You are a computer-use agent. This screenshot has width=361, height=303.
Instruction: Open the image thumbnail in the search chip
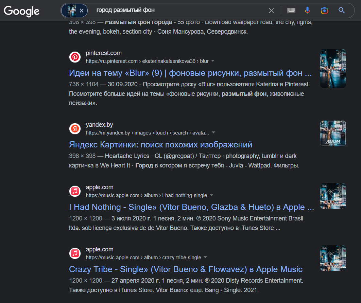click(x=72, y=11)
